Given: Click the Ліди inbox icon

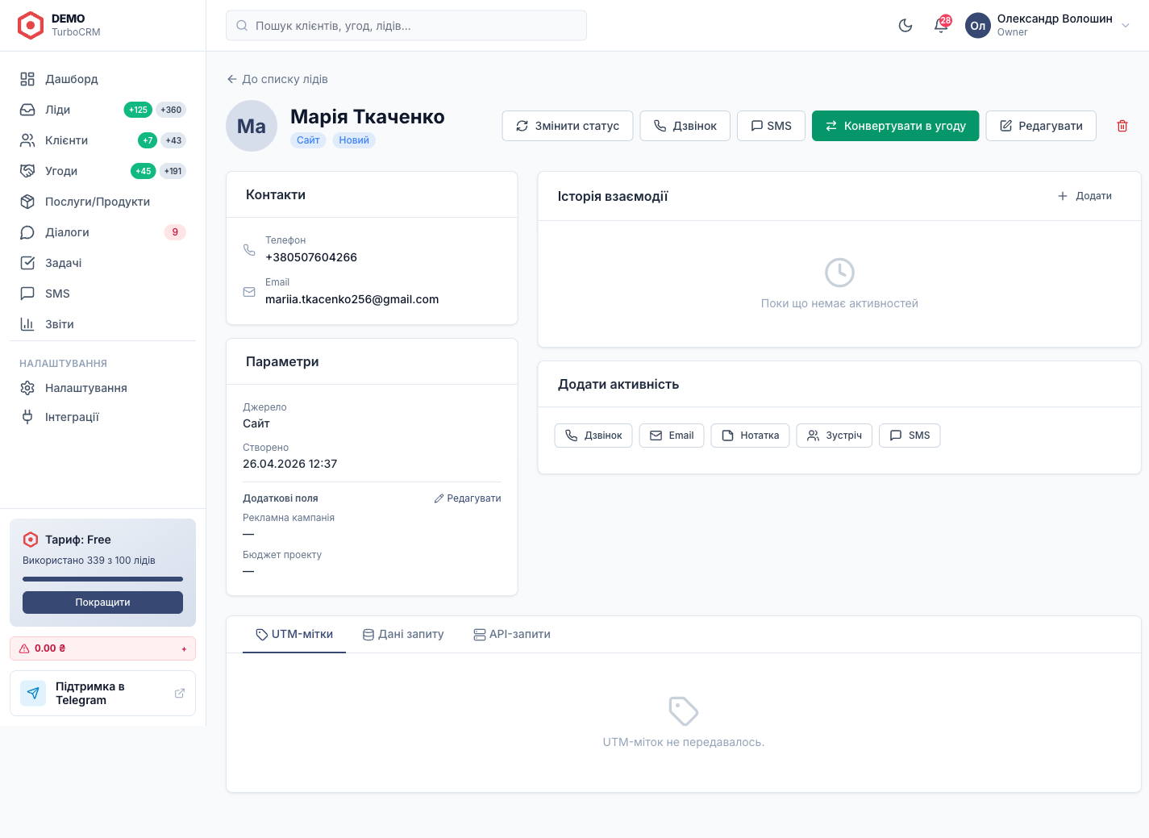Looking at the screenshot, I should (x=27, y=110).
